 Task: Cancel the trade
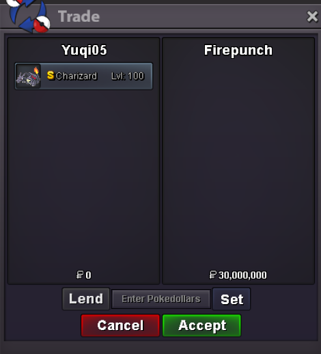click(120, 325)
